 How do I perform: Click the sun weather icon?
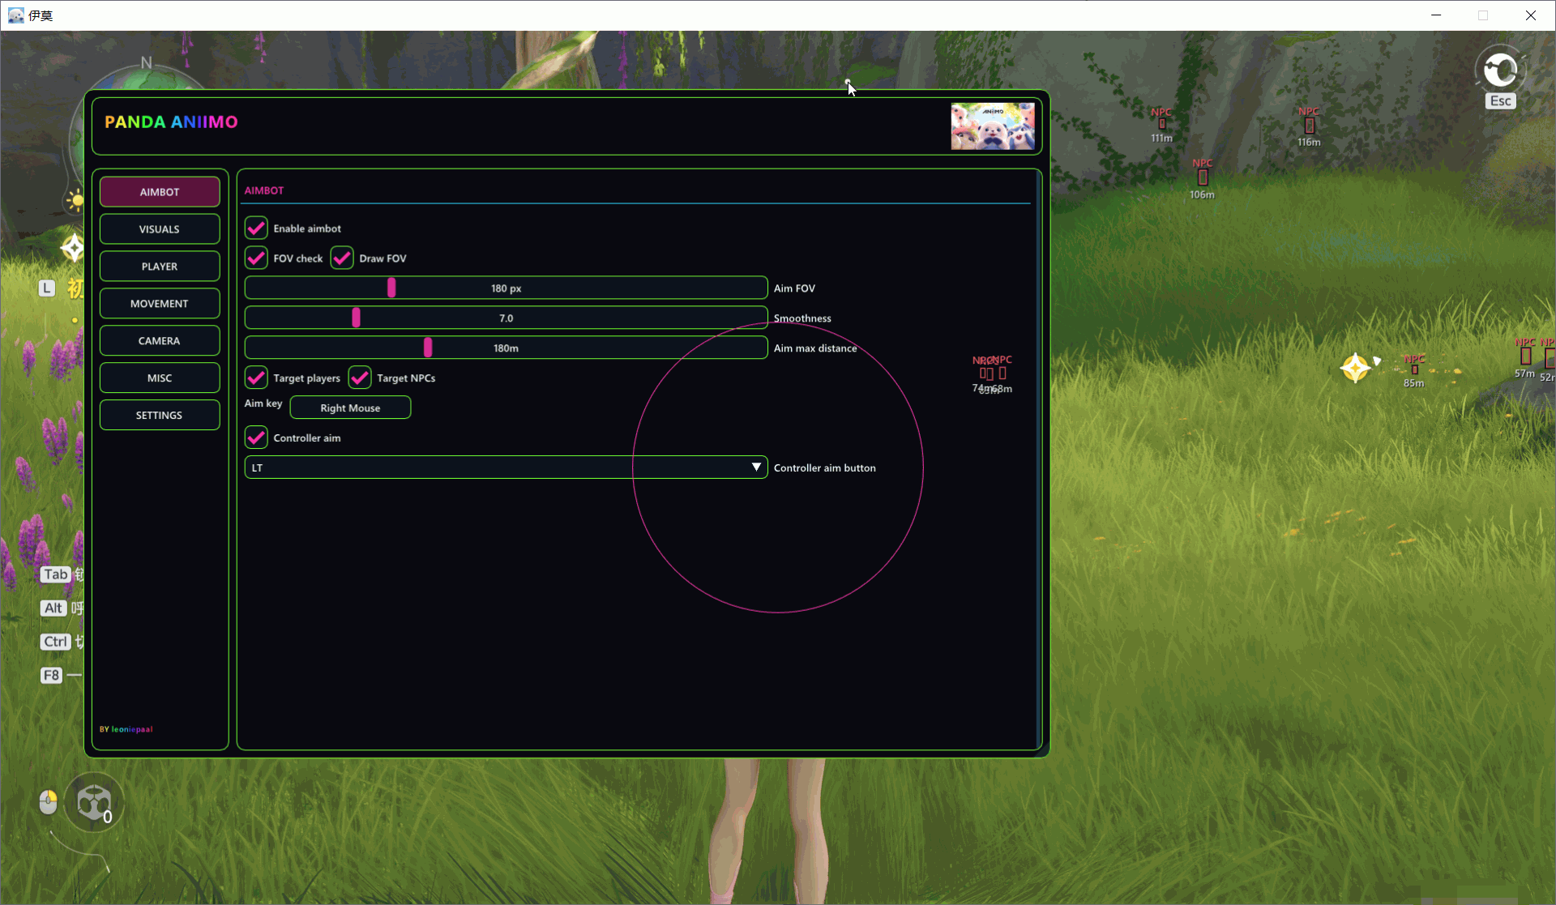tap(75, 200)
